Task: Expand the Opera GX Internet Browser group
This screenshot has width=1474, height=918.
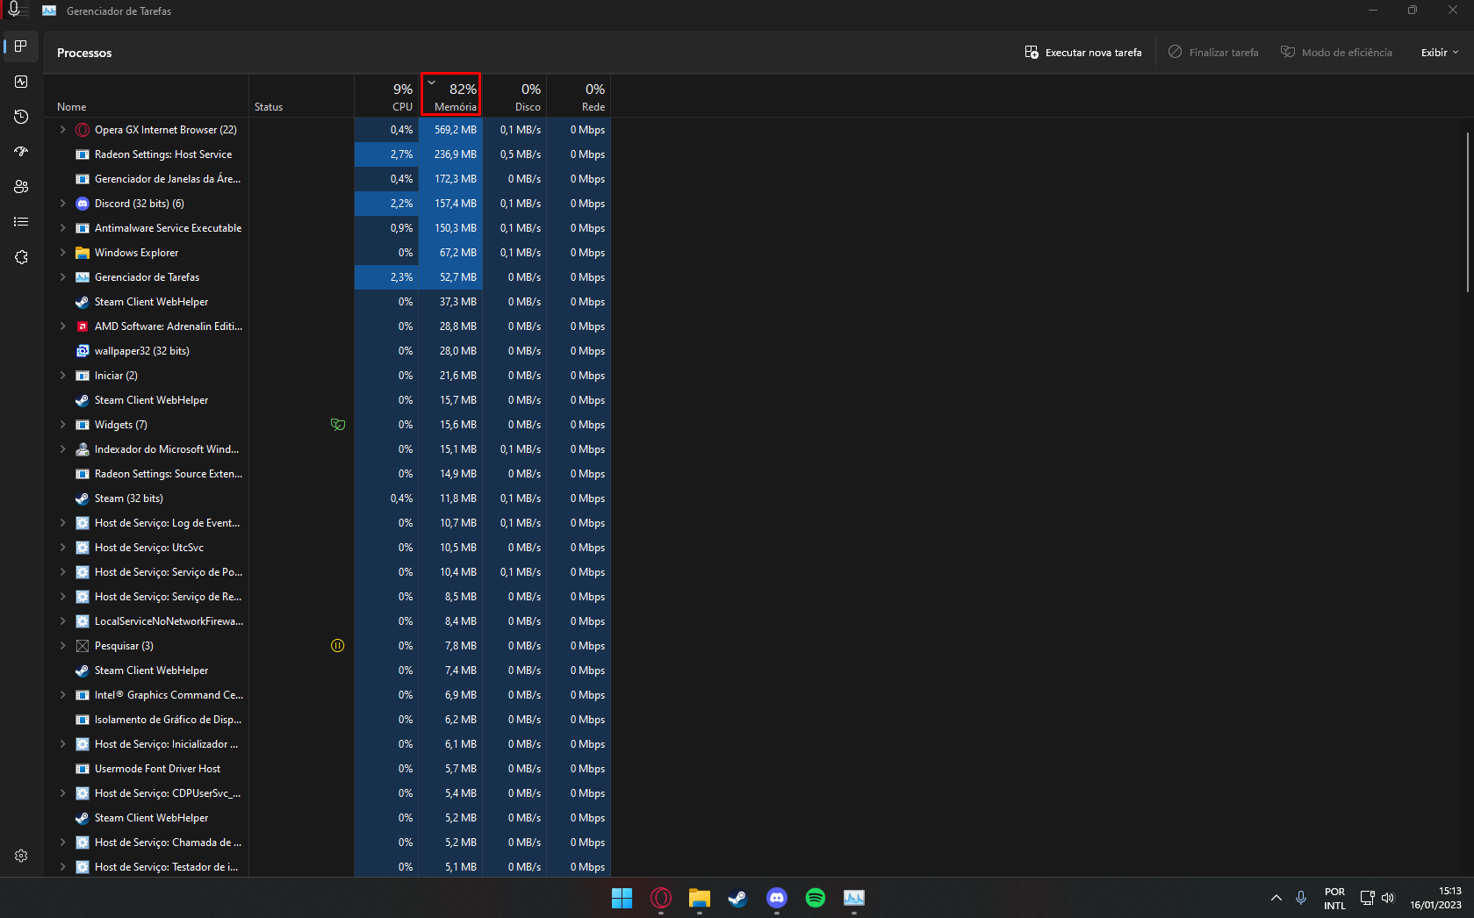Action: (62, 130)
